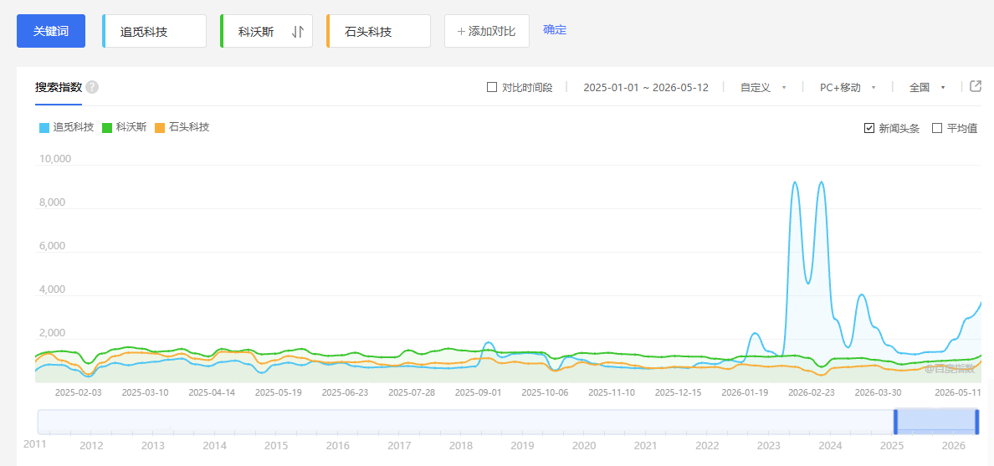Viewport: 994px width, 466px height.
Task: Click the highlighted selected range on timeline
Action: pos(936,422)
